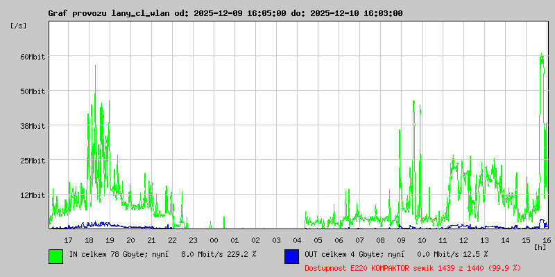Click the '60Mbit' y-axis label

33,57
